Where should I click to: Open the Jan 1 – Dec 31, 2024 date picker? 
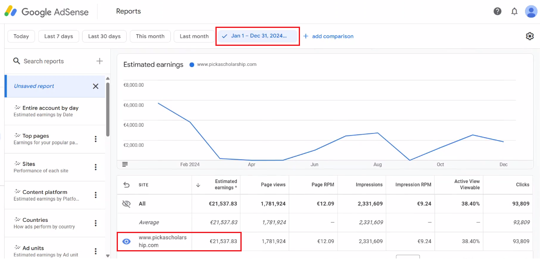[258, 36]
